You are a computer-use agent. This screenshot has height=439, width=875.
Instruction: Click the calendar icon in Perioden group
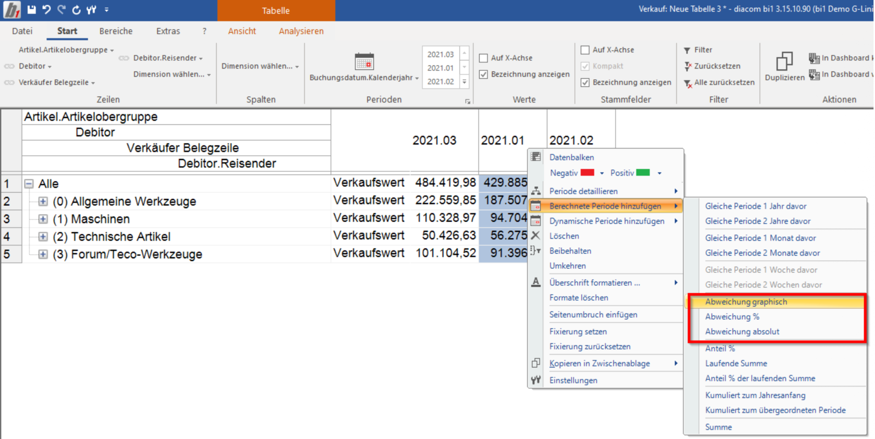tap(364, 61)
